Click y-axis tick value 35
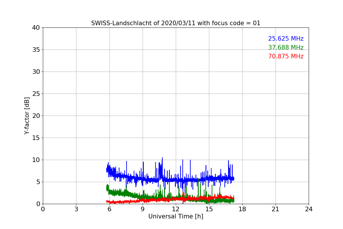This screenshot has width=343, height=229. tap(36, 50)
